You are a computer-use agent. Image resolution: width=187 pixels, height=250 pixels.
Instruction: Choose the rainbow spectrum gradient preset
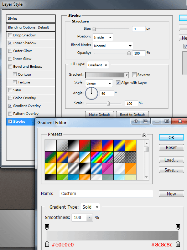pos(97,157)
